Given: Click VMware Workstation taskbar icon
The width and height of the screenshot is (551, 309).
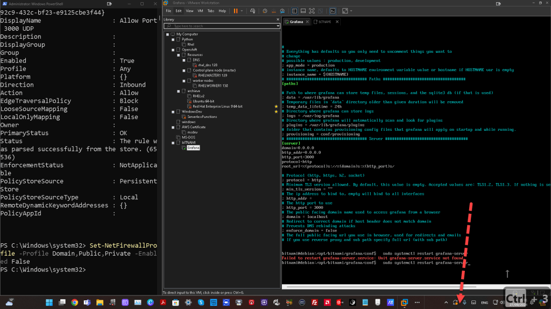Looking at the screenshot, I should (404, 303).
